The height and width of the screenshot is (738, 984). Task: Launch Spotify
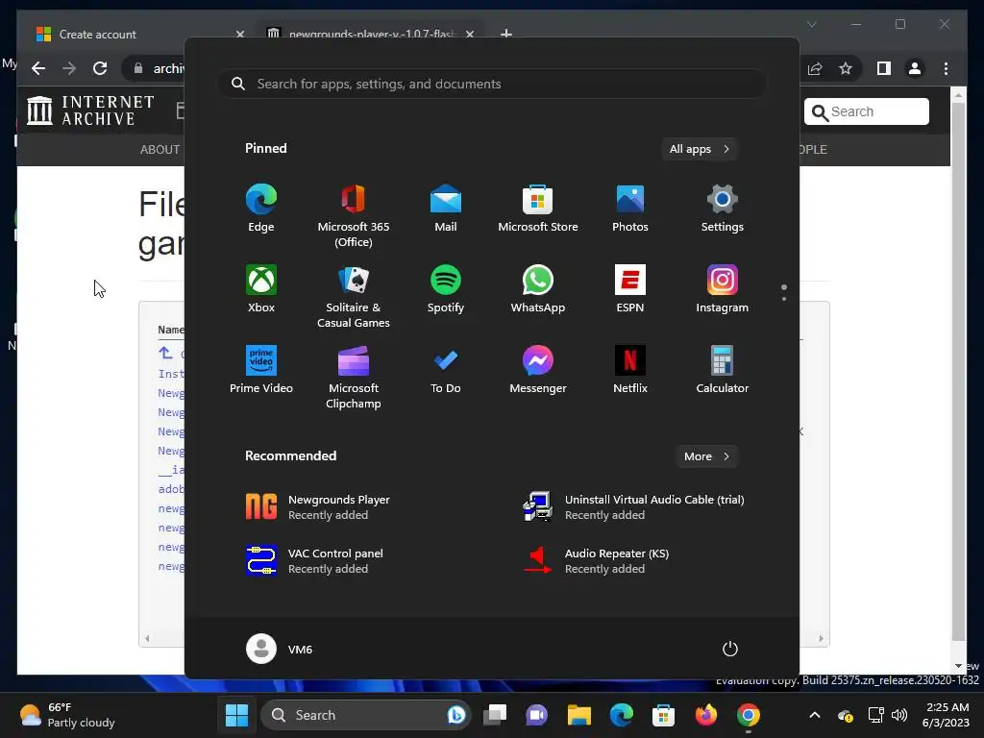point(446,288)
